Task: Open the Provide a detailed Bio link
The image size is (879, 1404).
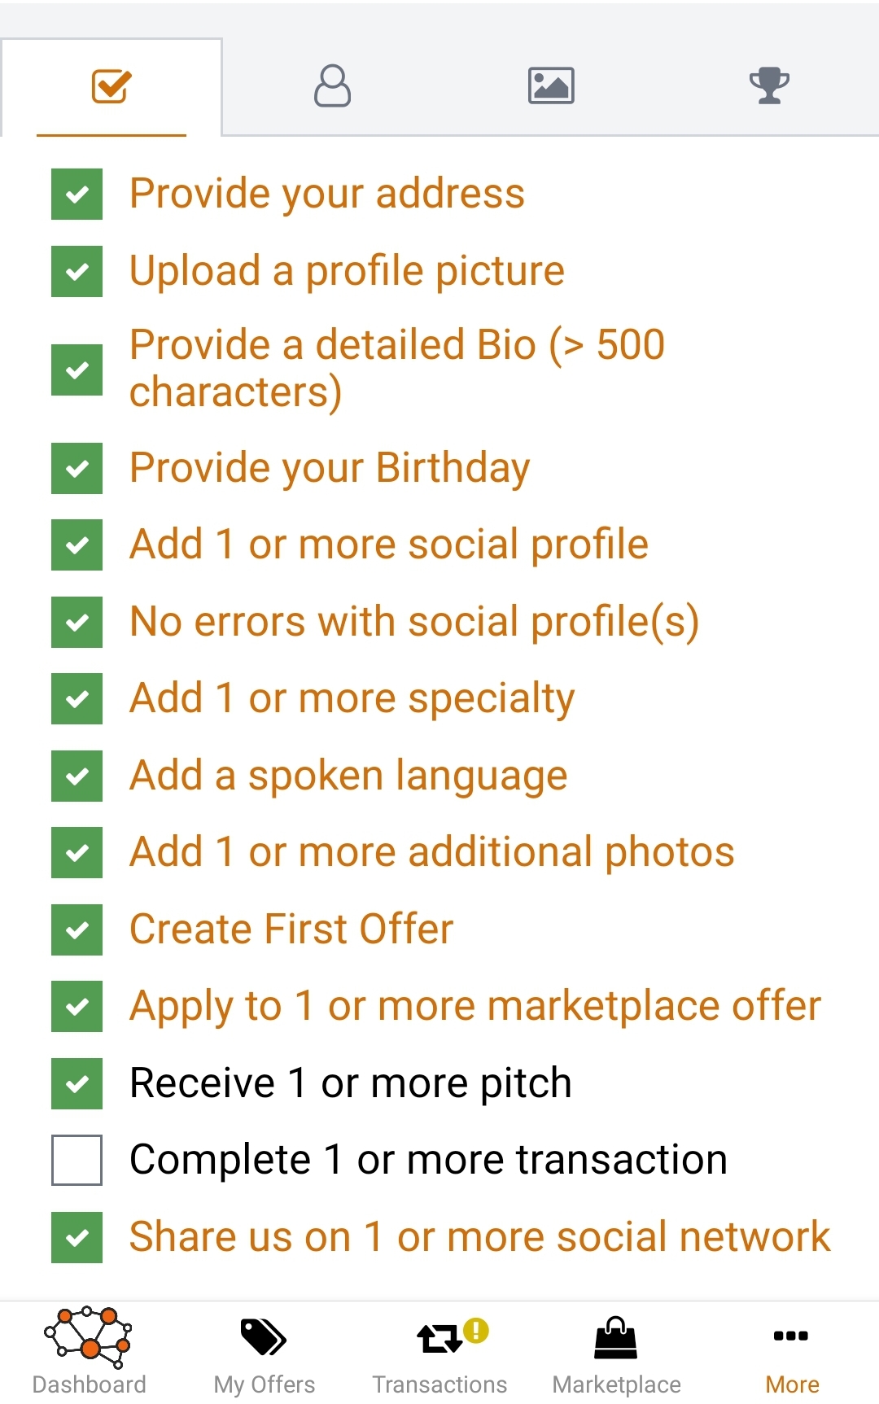Action: tap(396, 368)
